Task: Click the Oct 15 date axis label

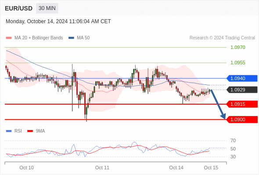Action: [x=211, y=168]
